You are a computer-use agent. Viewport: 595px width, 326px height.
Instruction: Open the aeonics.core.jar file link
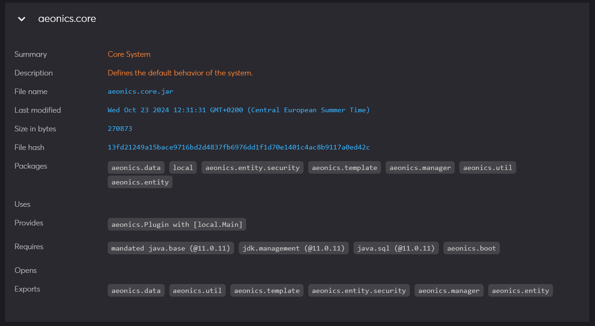pos(140,91)
